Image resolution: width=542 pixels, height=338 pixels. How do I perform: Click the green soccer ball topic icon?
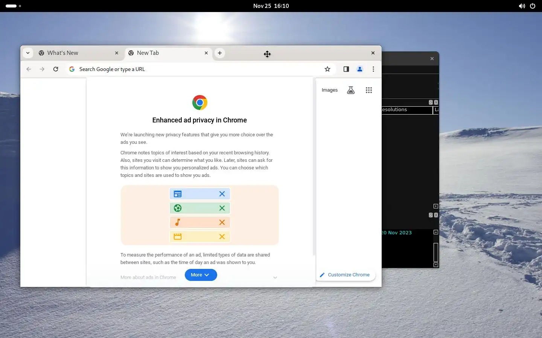tap(178, 208)
